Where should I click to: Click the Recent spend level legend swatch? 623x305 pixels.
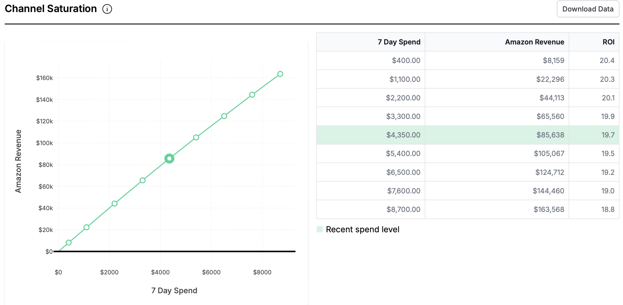pyautogui.click(x=320, y=229)
